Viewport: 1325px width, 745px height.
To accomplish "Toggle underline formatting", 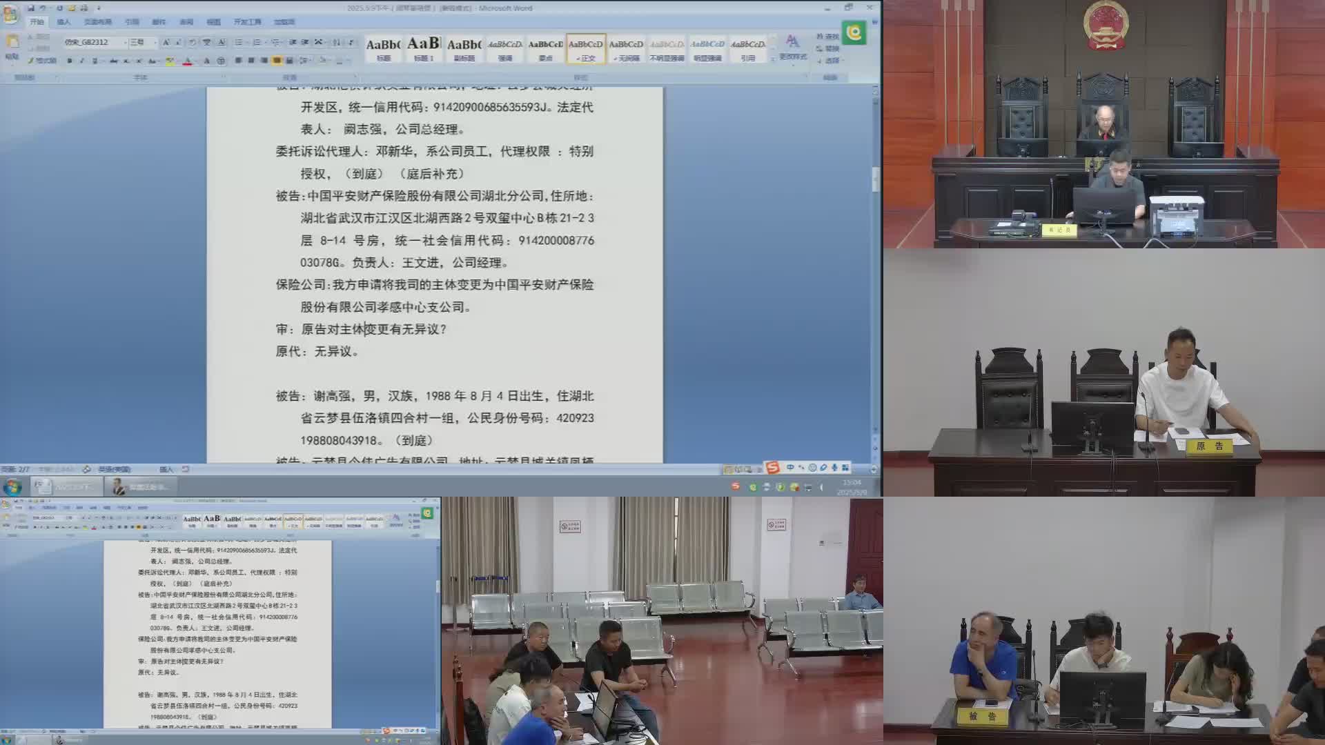I will [95, 61].
